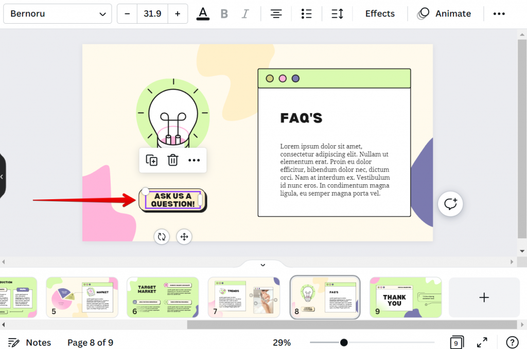
Task: Duplicate the selected element using copy icon
Action: tap(151, 160)
